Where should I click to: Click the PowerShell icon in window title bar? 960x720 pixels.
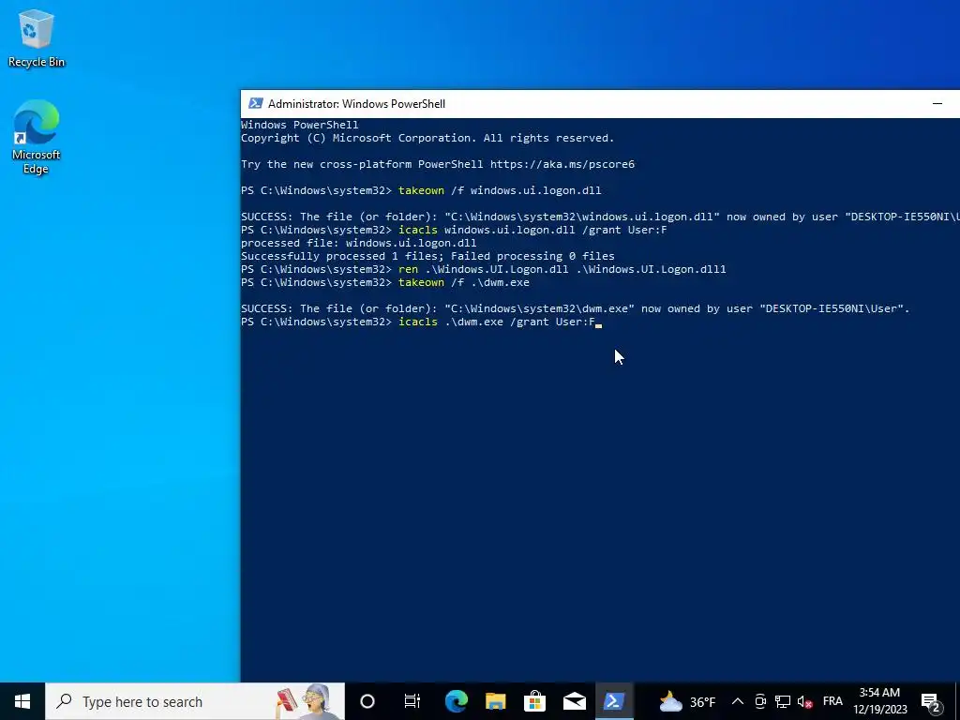[255, 103]
